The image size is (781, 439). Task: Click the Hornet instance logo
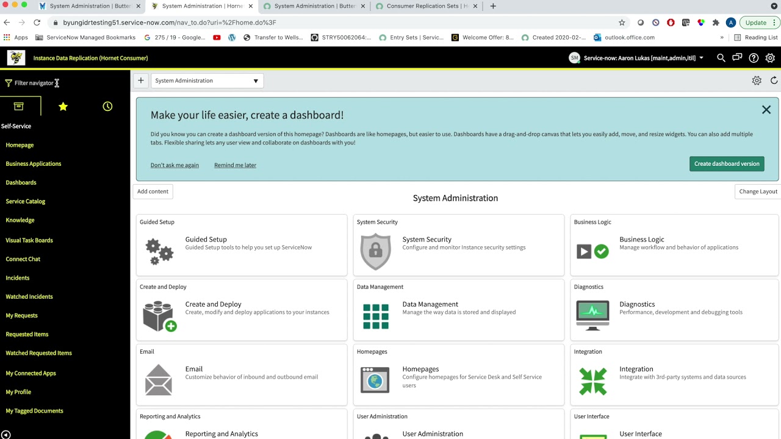pyautogui.click(x=16, y=57)
